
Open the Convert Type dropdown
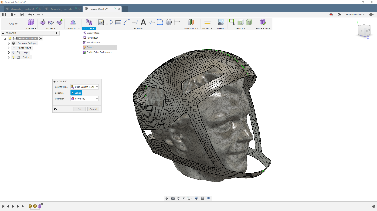click(x=97, y=87)
